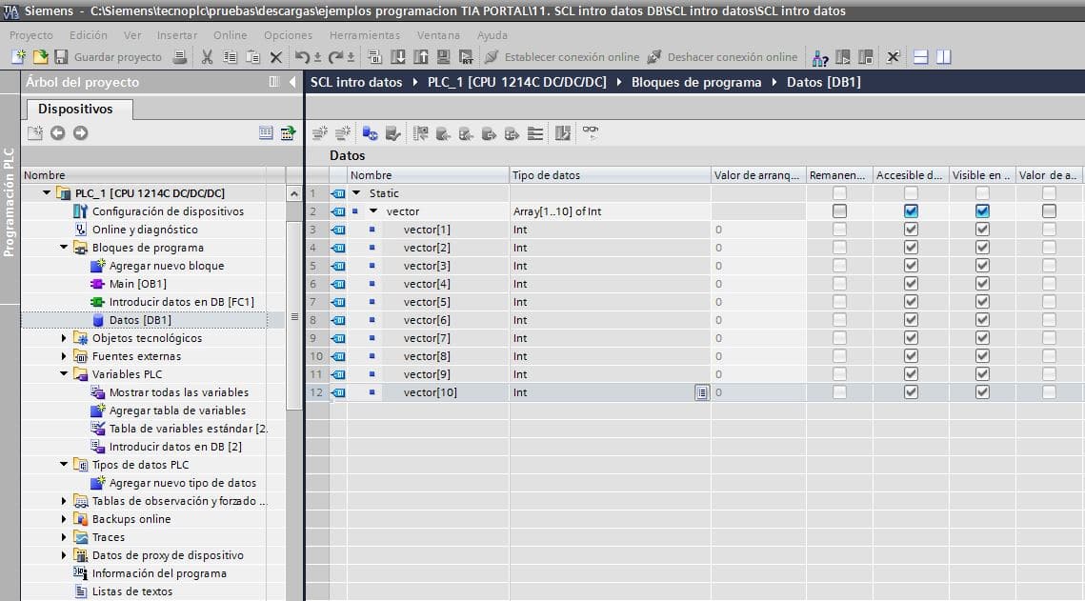Image resolution: width=1085 pixels, height=601 pixels.
Task: Collapse the Static section in Datos table
Action: point(356,193)
